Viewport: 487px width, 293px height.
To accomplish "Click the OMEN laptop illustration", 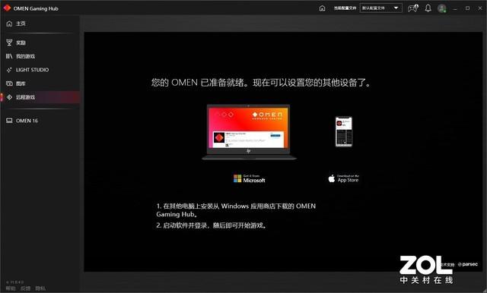I will point(249,132).
